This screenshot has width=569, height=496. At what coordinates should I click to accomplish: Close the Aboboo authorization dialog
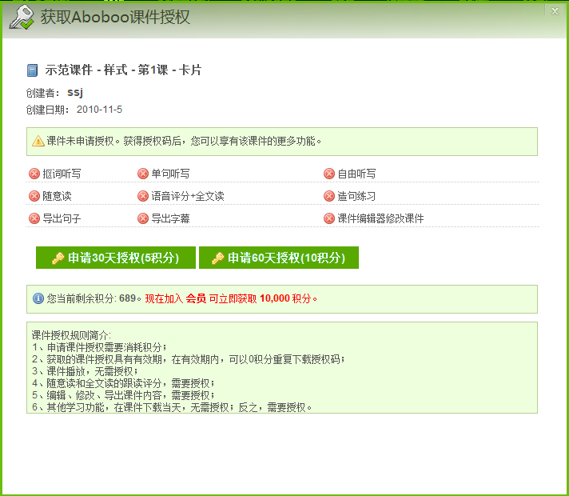pos(555,11)
